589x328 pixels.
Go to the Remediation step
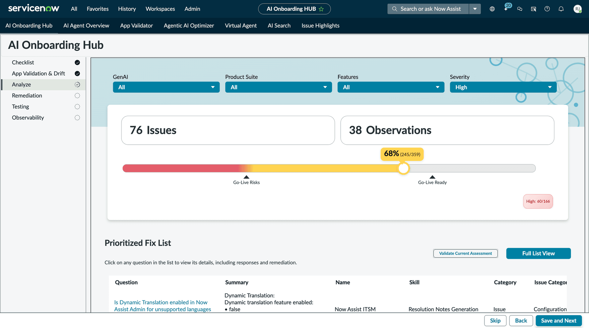pyautogui.click(x=44, y=96)
